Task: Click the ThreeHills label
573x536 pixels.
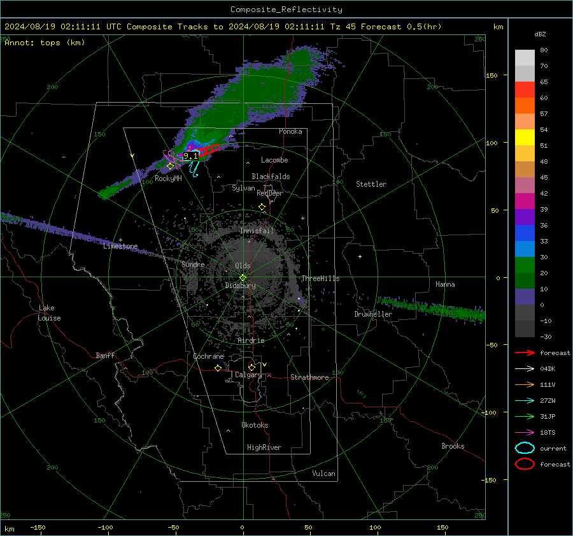Action: (x=320, y=279)
